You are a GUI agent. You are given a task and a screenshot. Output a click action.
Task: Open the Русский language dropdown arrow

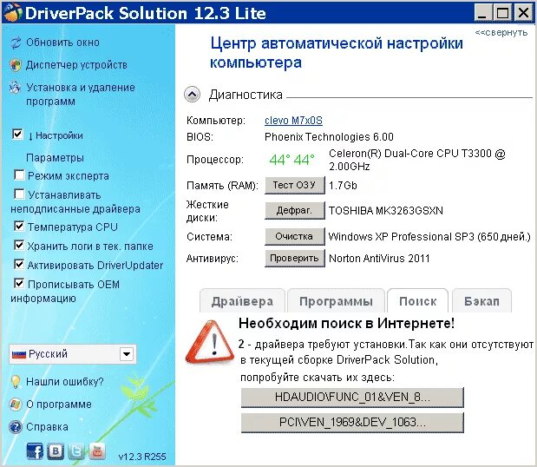[127, 354]
